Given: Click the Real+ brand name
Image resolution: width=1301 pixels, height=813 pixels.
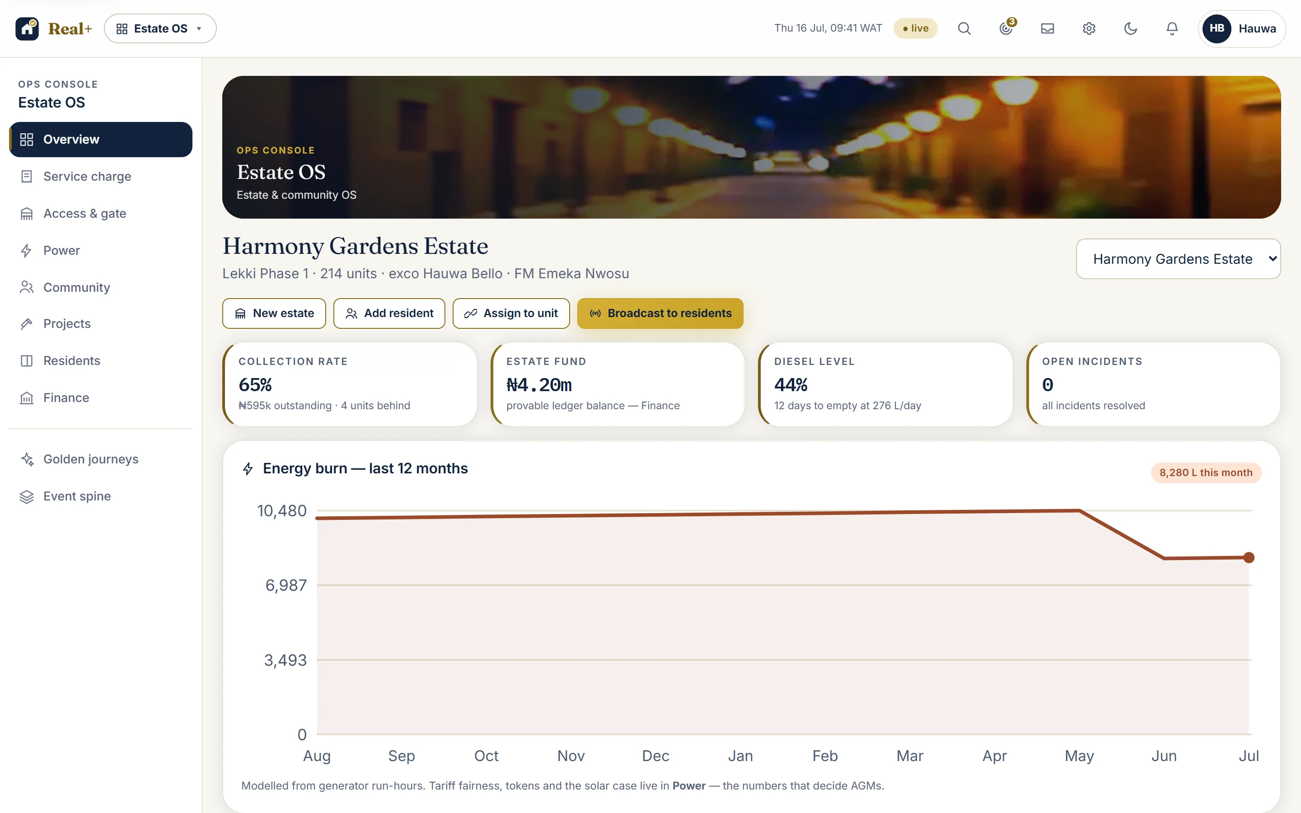Looking at the screenshot, I should [x=70, y=28].
